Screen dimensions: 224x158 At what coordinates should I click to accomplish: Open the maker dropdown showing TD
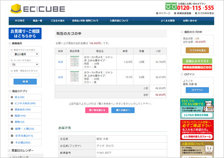tap(25, 65)
